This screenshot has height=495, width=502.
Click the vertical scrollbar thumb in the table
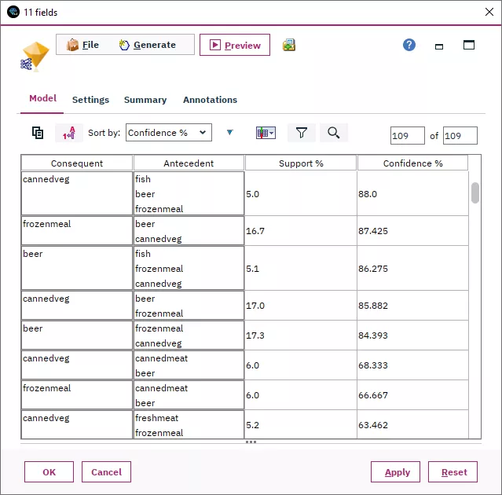[x=475, y=192]
